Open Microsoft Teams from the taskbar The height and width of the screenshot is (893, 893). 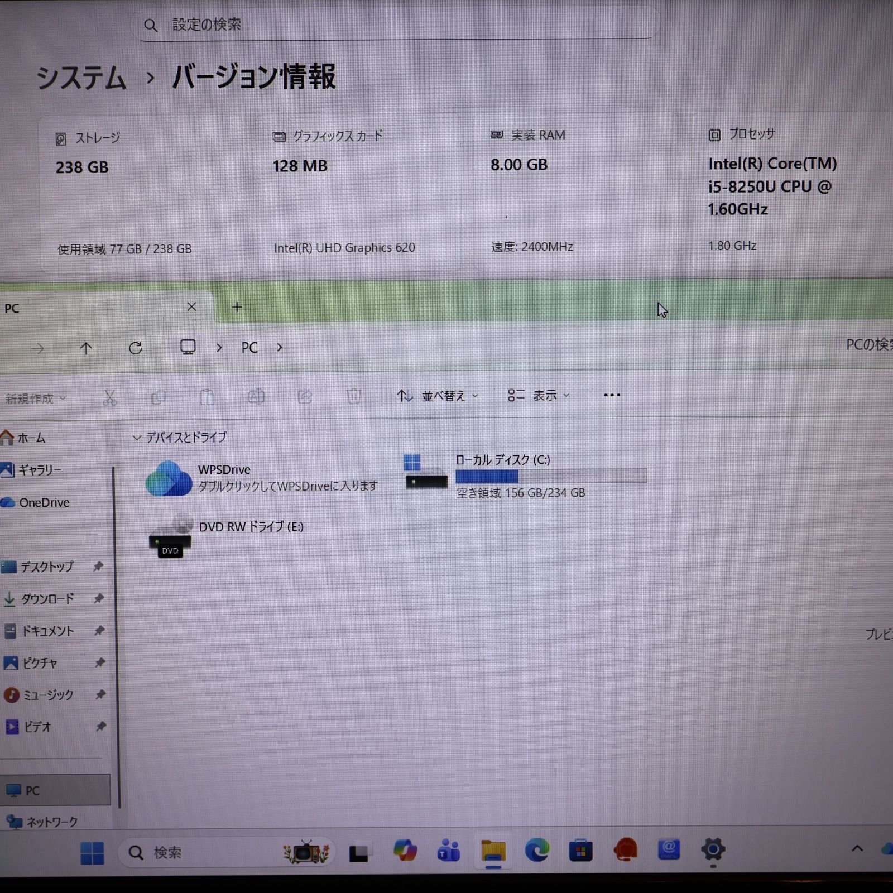coord(449,852)
